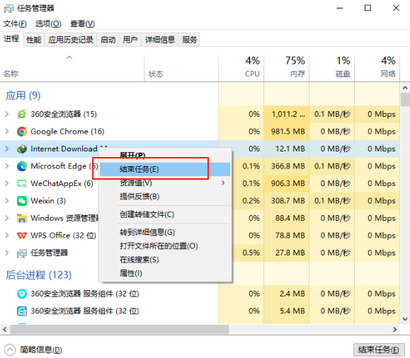Expand the Windows 资源管理器 process group
Viewport: 410px width, 358px height.
7,218
